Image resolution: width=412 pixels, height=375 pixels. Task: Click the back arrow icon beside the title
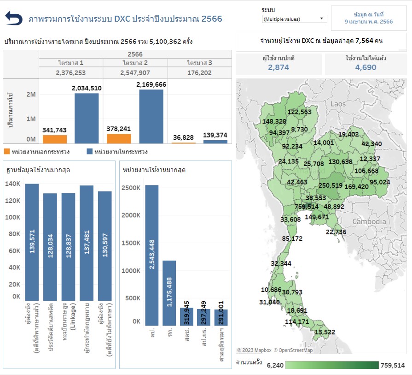click(14, 18)
